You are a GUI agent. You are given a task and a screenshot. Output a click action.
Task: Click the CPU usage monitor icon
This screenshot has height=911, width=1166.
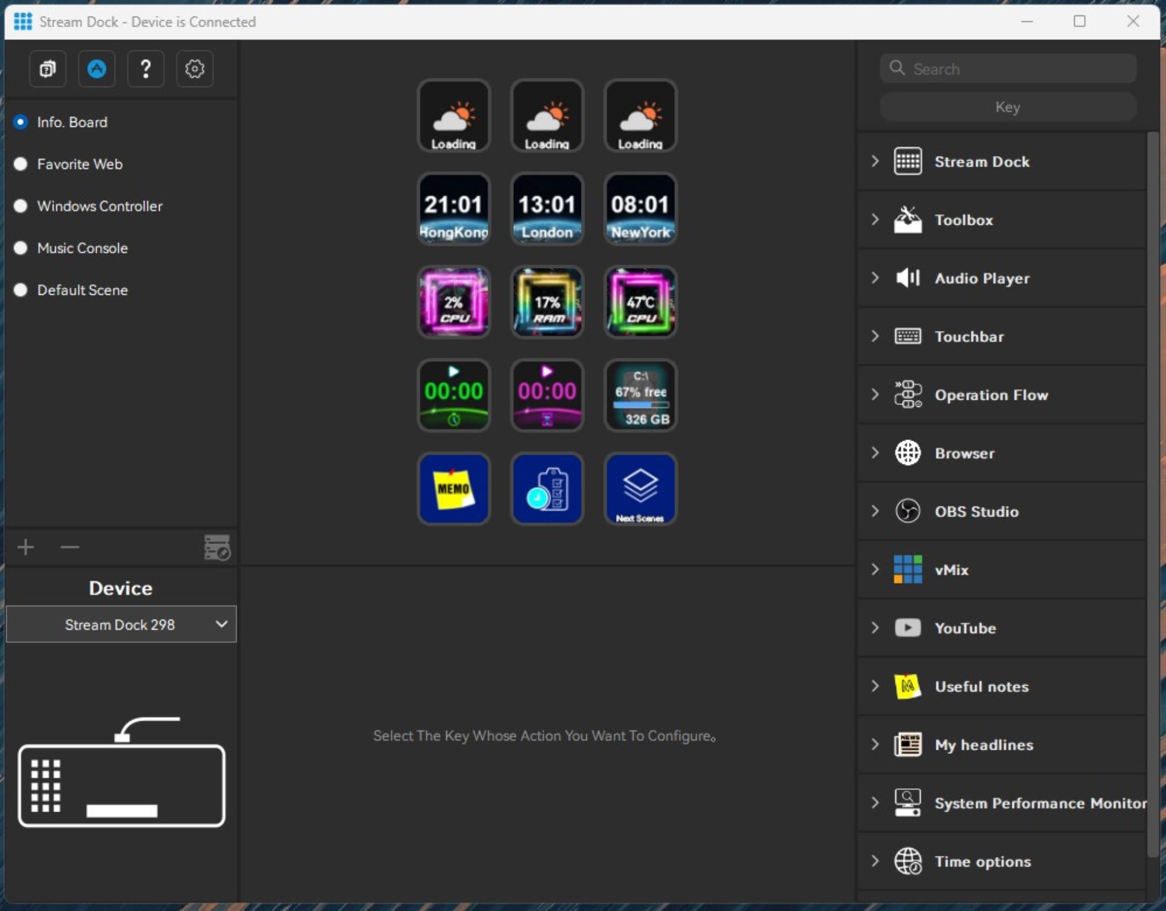(453, 302)
